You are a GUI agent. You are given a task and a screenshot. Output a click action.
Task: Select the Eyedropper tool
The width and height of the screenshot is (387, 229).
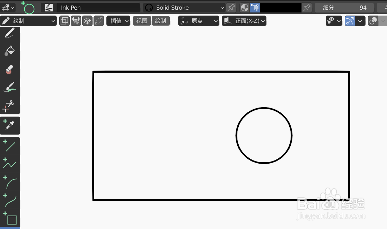(x=10, y=126)
